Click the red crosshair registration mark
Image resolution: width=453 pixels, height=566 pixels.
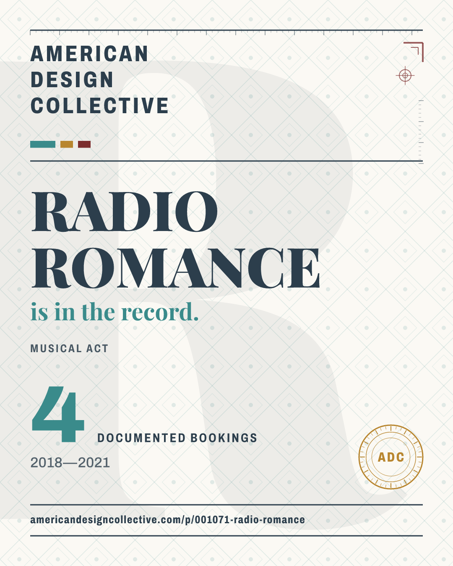[405, 75]
